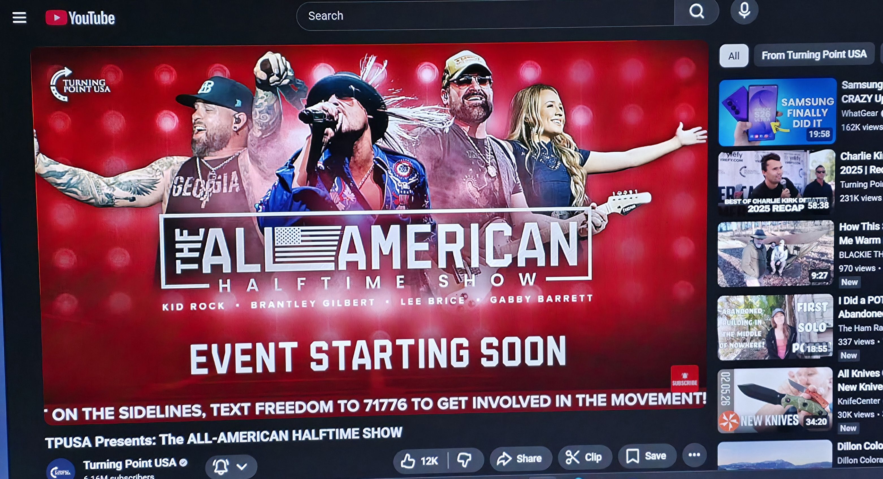Click the magnifying glass search button

(696, 12)
